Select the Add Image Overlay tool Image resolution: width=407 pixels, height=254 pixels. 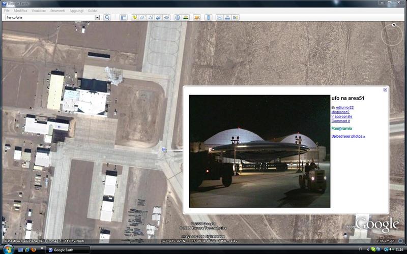pos(159,17)
